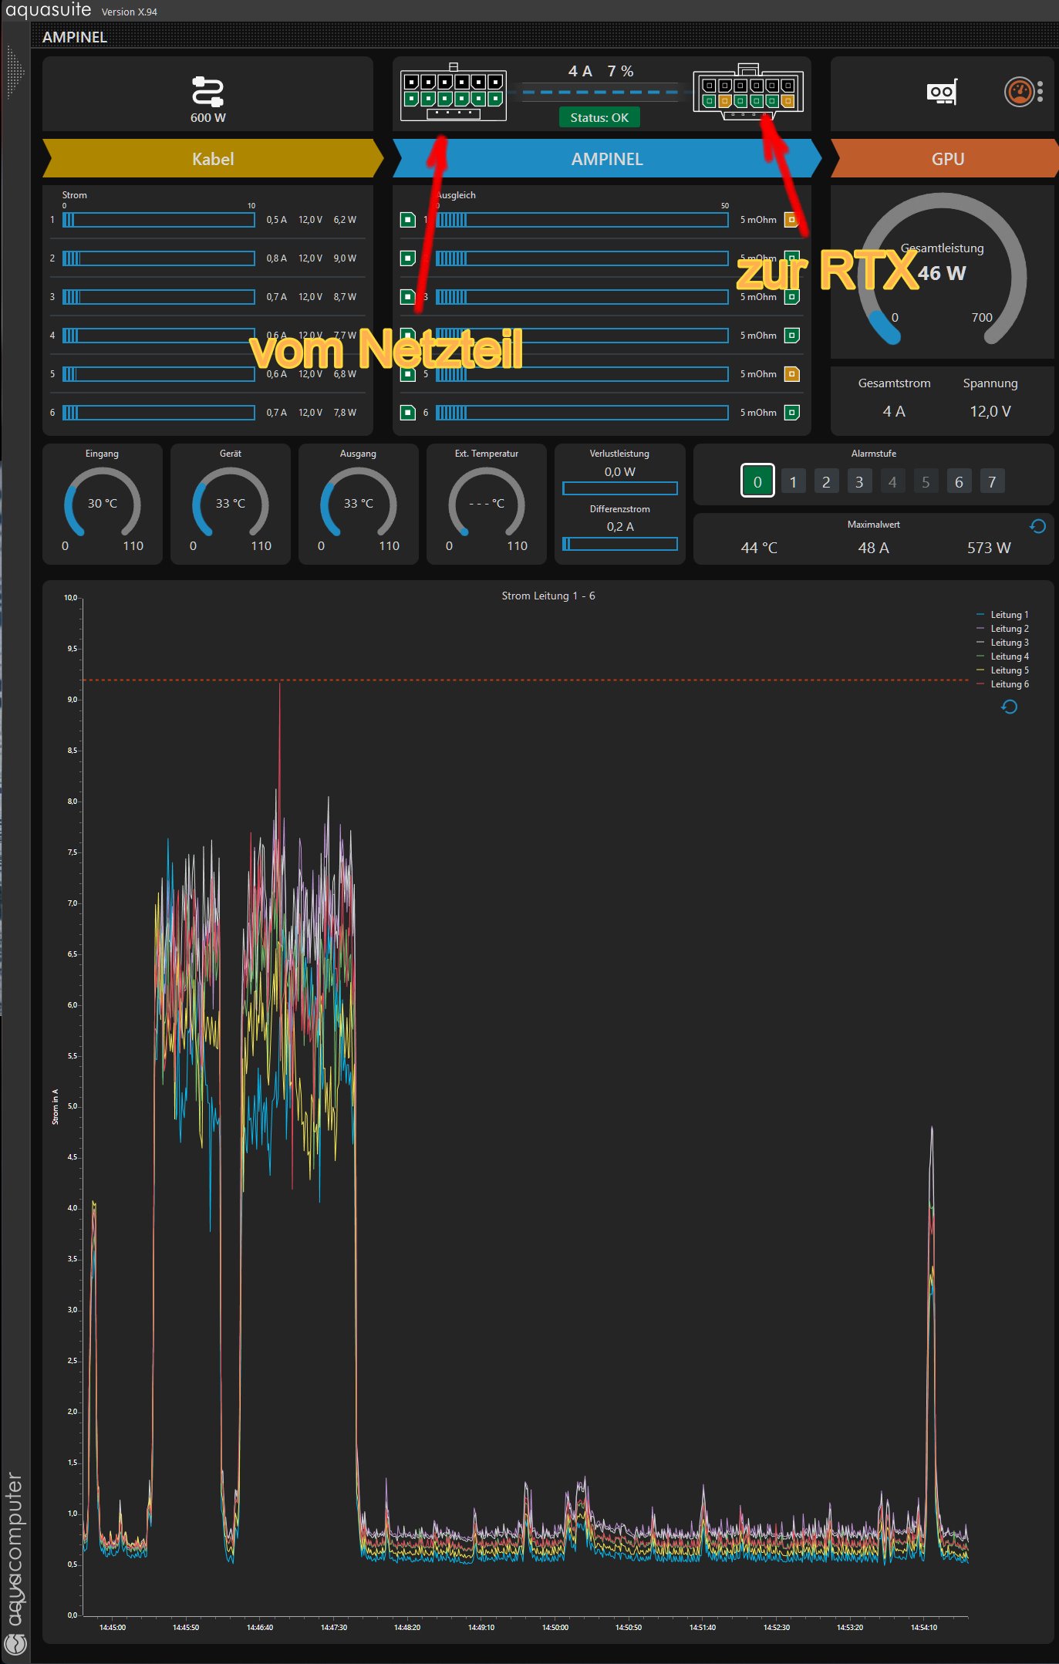Select alarm level 1
Screen dimensions: 1059x1664
pos(793,481)
